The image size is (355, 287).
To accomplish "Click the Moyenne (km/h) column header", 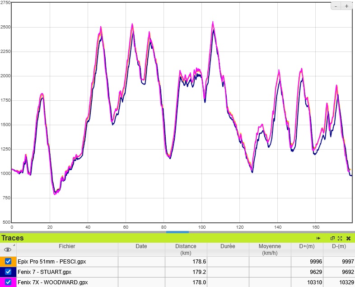I will [x=270, y=249].
